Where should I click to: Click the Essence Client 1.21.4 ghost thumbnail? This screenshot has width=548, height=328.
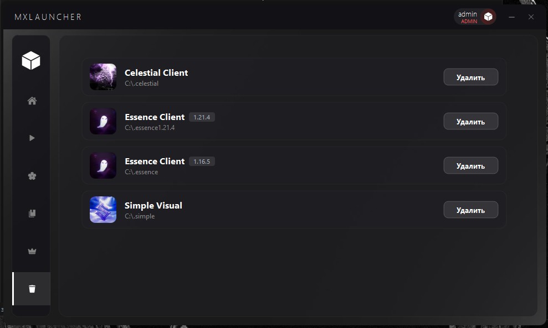(103, 121)
